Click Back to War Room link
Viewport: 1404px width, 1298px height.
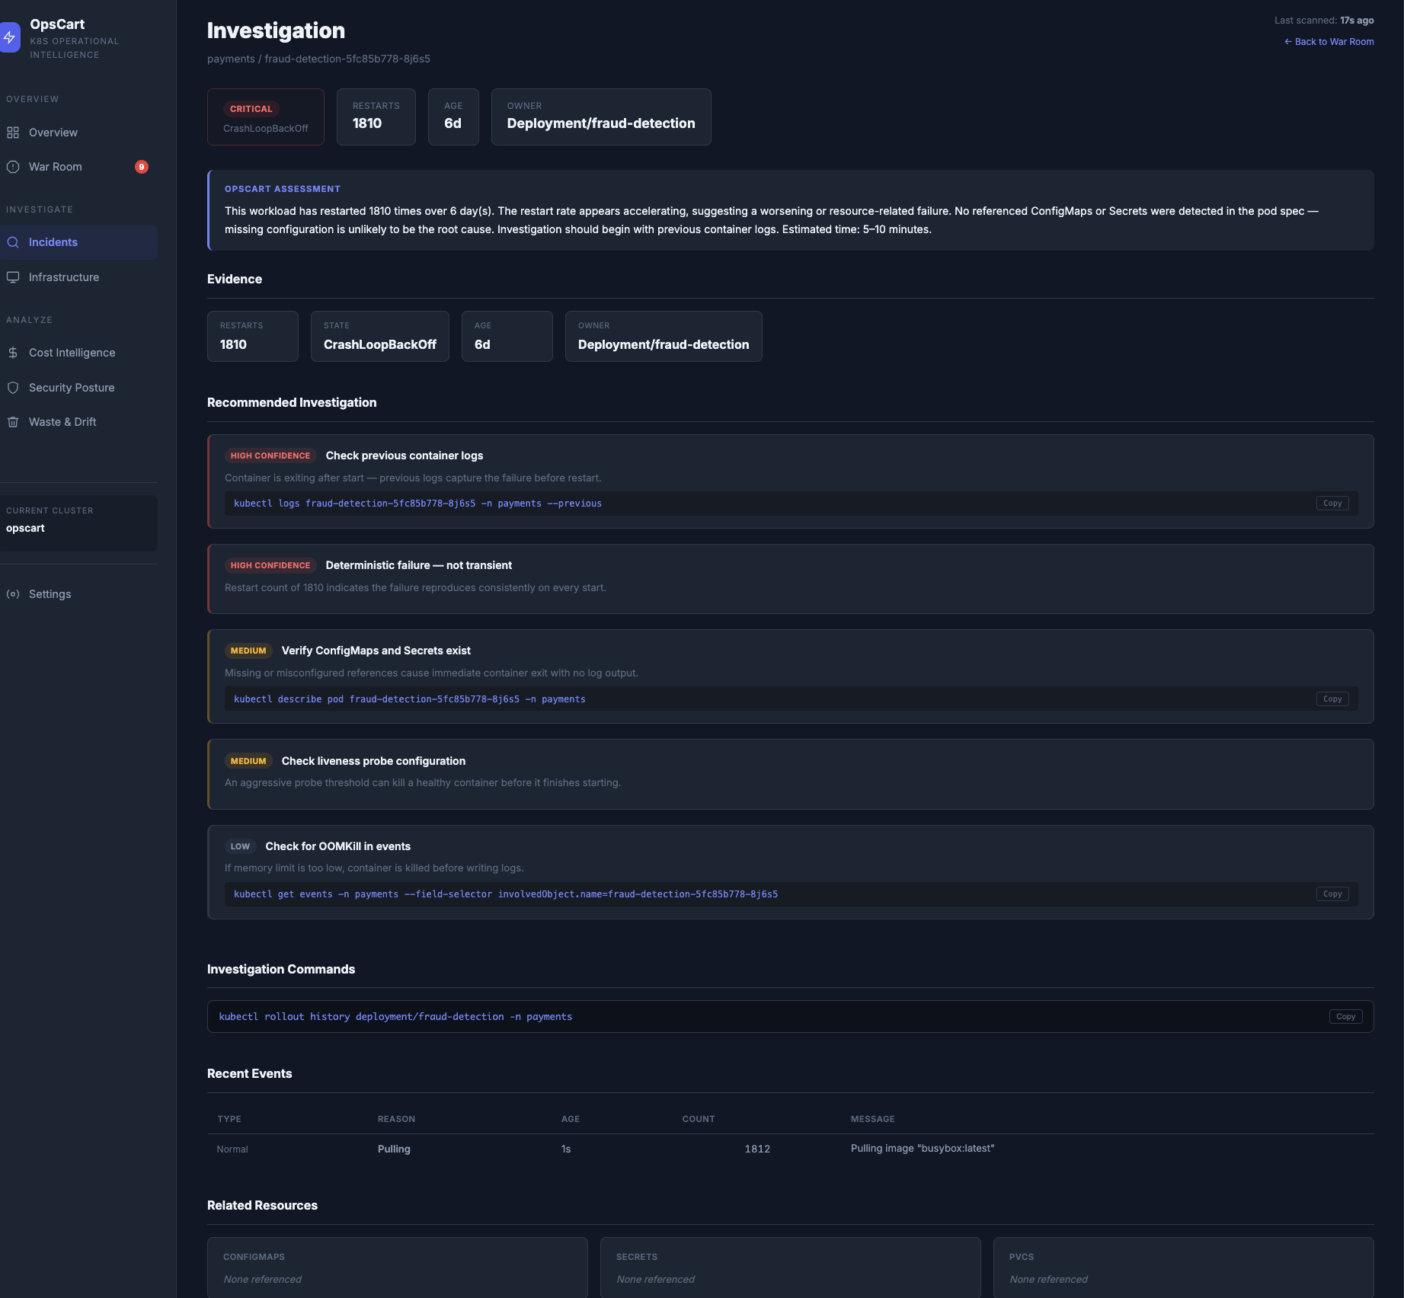[1329, 42]
